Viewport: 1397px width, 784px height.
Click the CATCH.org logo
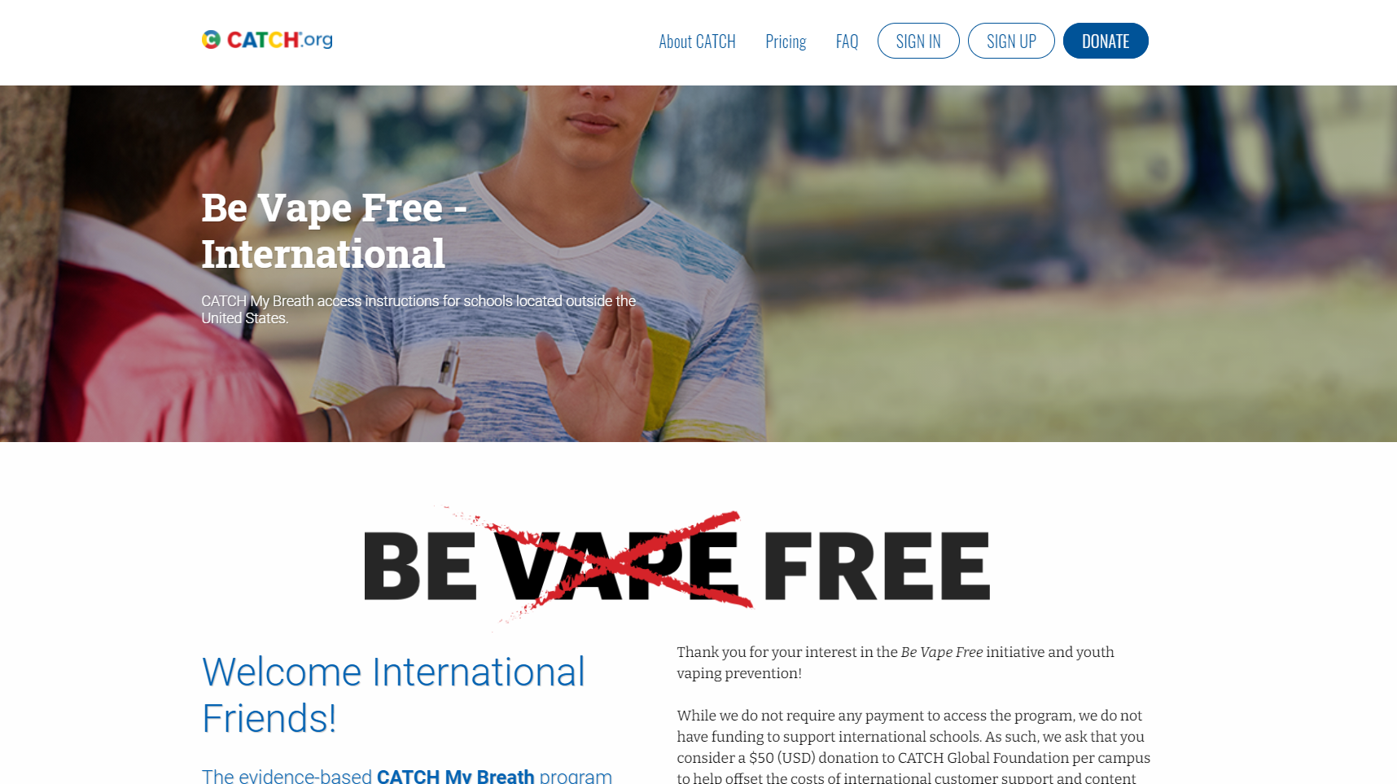tap(267, 40)
